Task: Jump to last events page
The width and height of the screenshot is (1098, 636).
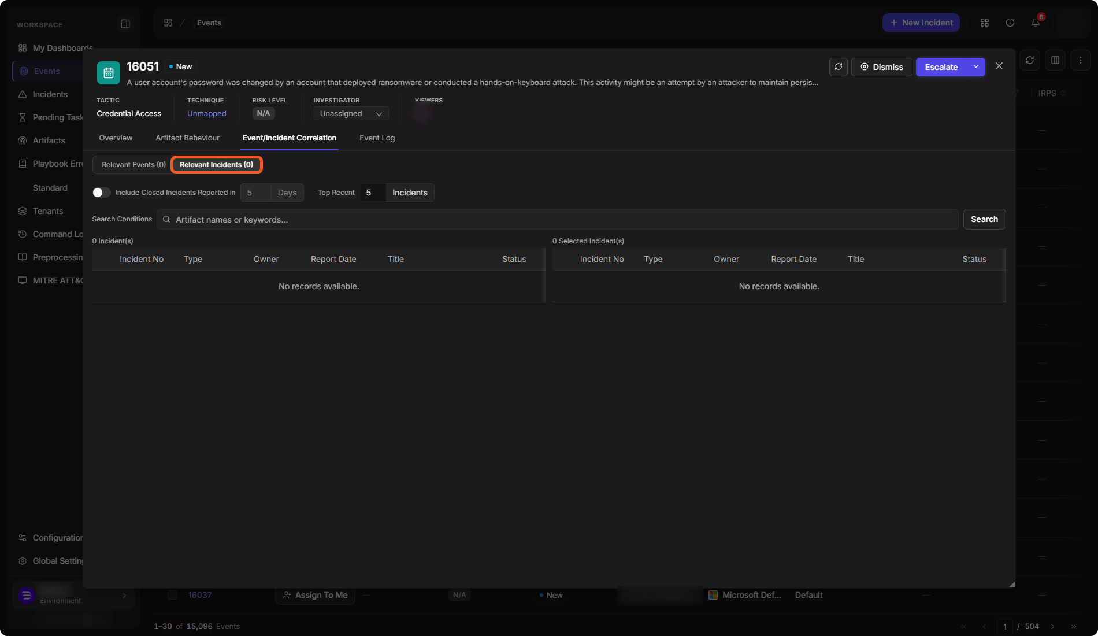Action: point(1074,627)
